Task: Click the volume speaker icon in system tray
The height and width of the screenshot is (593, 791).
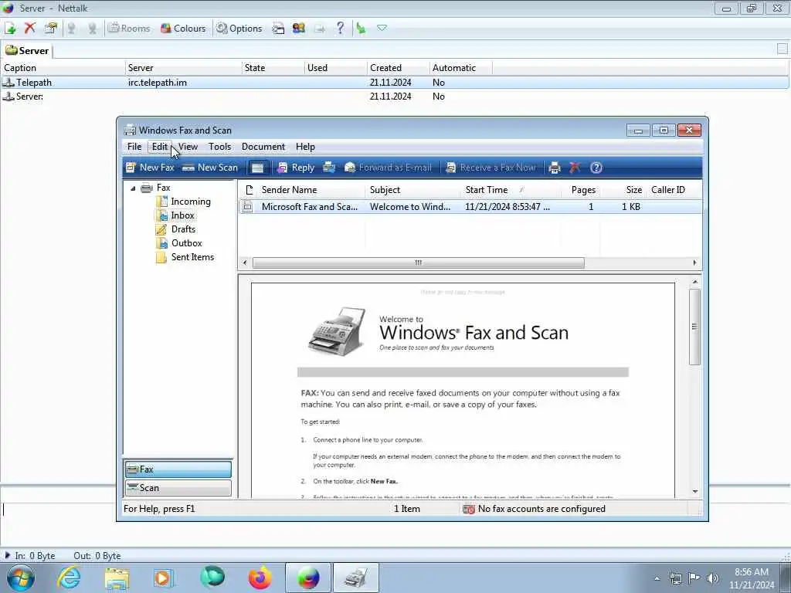Action: pos(712,578)
